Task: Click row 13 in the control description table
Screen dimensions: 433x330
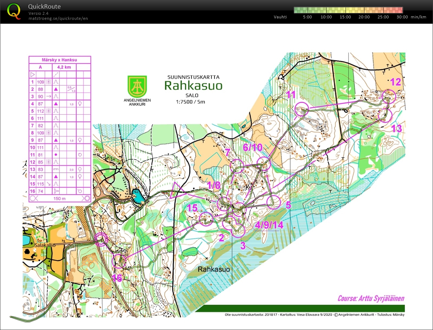Action: 59,169
